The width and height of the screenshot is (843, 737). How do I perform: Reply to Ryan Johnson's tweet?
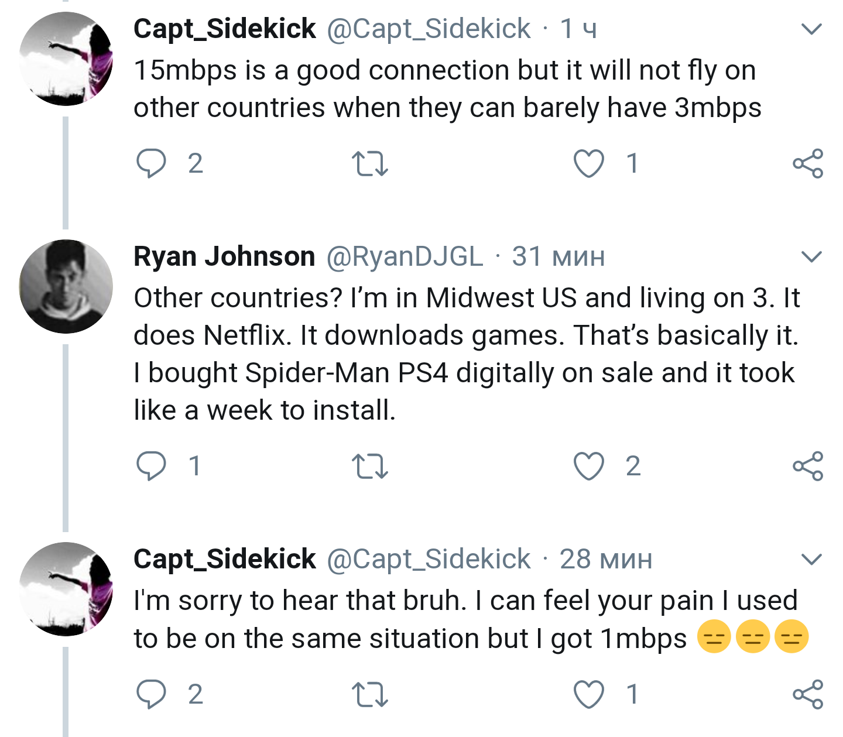click(x=151, y=466)
